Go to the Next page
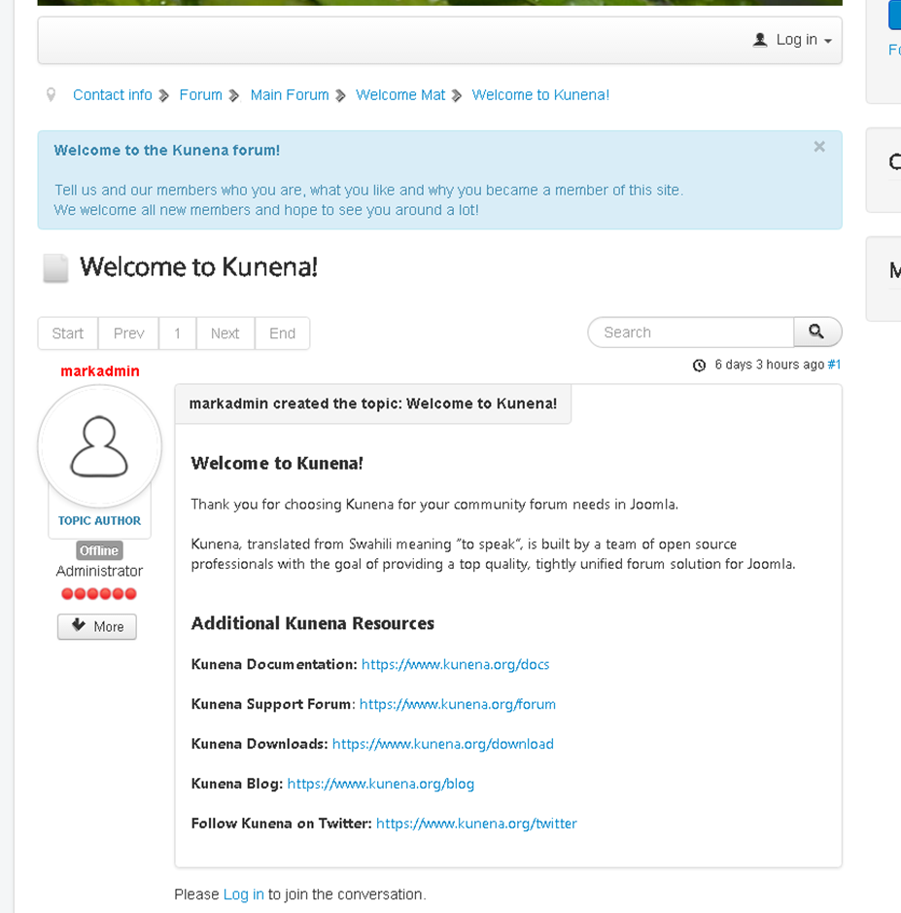The height and width of the screenshot is (913, 901). point(225,334)
